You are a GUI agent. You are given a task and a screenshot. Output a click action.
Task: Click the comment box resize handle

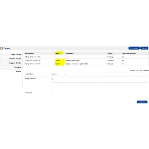click(x=146, y=98)
